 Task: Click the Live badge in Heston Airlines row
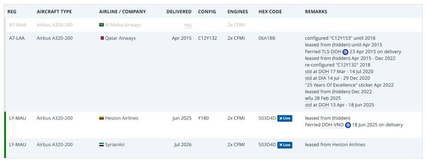click(x=285, y=118)
